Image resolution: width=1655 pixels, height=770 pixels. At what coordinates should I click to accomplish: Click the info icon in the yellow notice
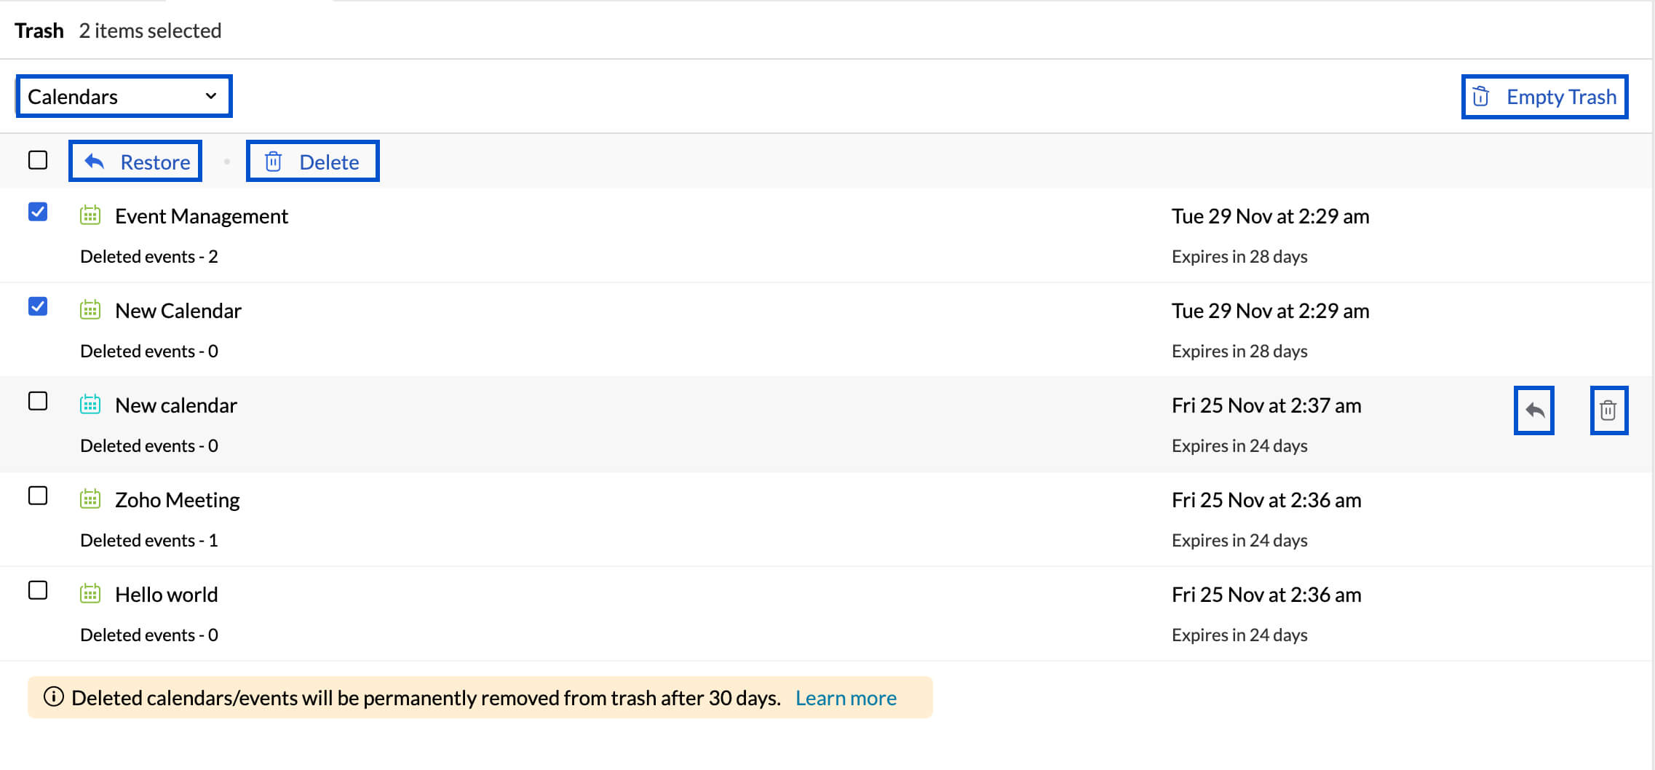tap(53, 696)
